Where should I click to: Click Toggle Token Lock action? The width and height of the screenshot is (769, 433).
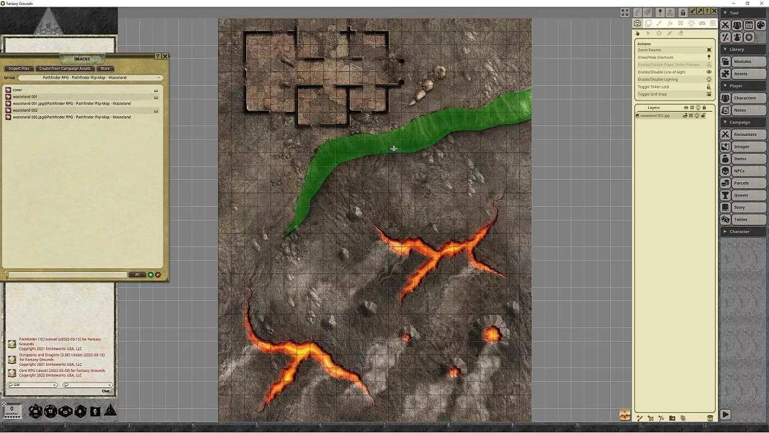675,87
